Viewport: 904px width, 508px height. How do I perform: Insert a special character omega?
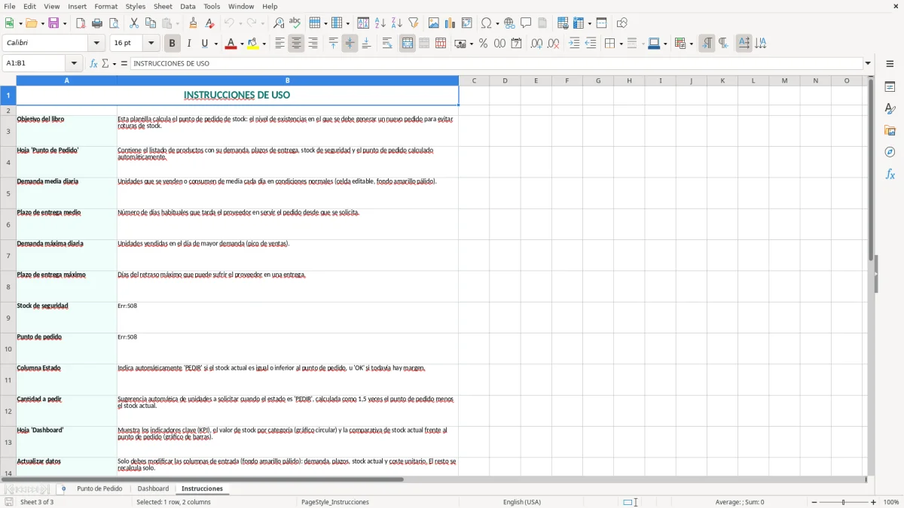(x=487, y=23)
